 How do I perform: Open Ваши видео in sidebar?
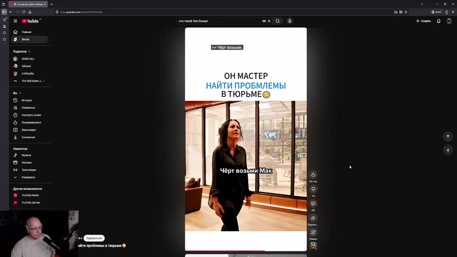pos(30,130)
